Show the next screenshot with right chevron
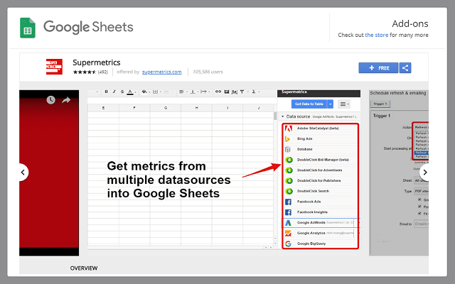This screenshot has width=455, height=284. [x=425, y=173]
